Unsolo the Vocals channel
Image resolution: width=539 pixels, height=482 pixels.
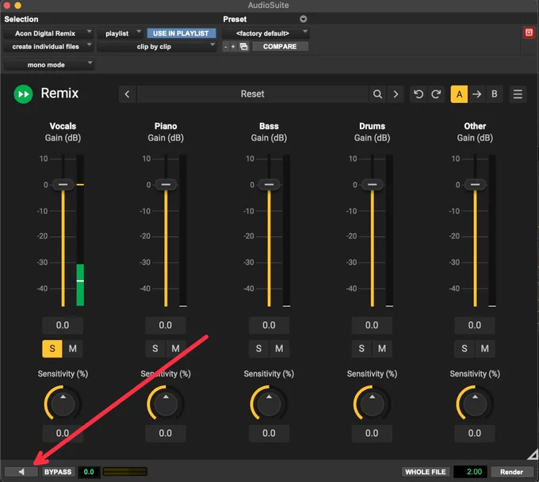click(52, 349)
